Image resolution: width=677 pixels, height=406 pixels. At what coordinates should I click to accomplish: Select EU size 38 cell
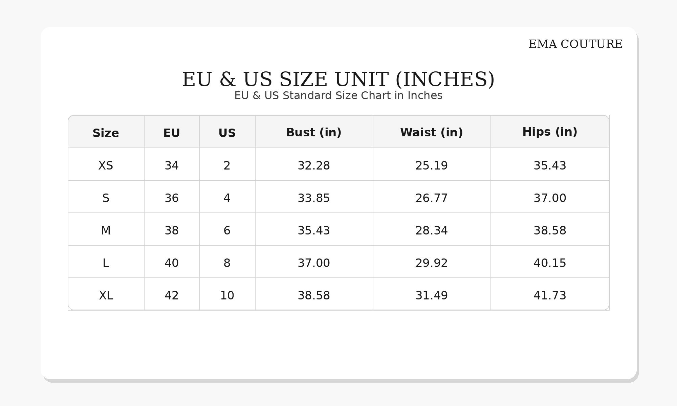click(172, 230)
